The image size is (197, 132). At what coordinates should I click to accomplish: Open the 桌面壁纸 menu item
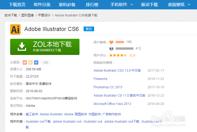point(176,5)
